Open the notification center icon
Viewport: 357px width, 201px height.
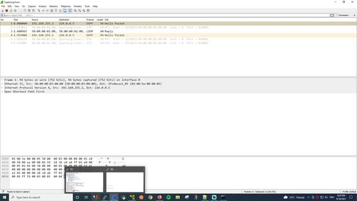click(351, 197)
